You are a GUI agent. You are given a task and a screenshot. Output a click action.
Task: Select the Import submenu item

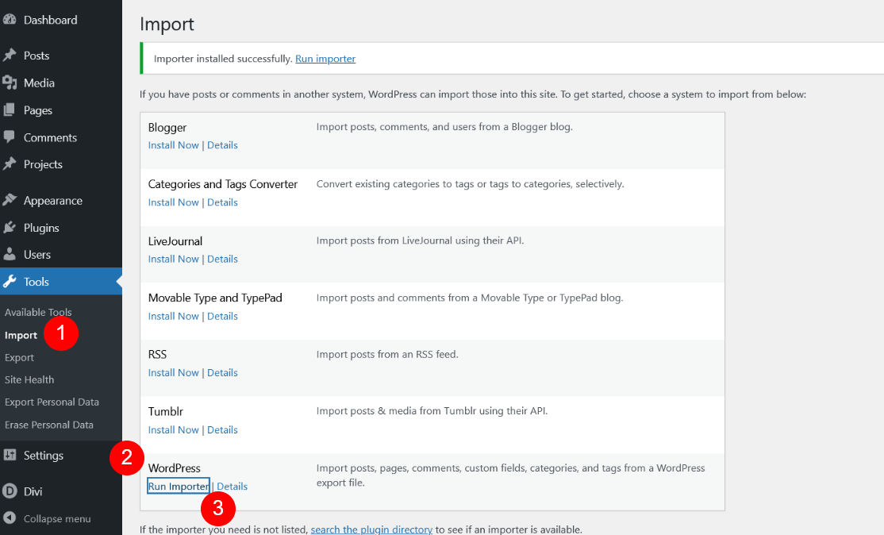pos(21,335)
